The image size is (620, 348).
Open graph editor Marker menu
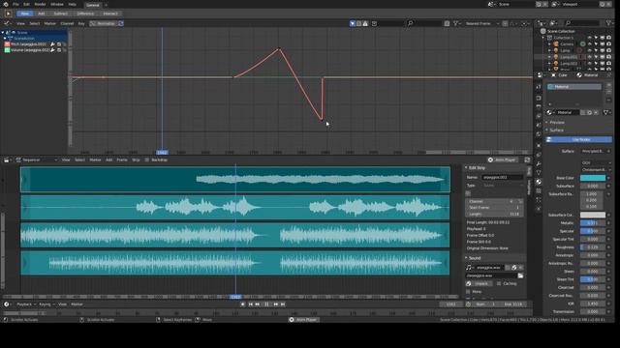click(x=49, y=23)
